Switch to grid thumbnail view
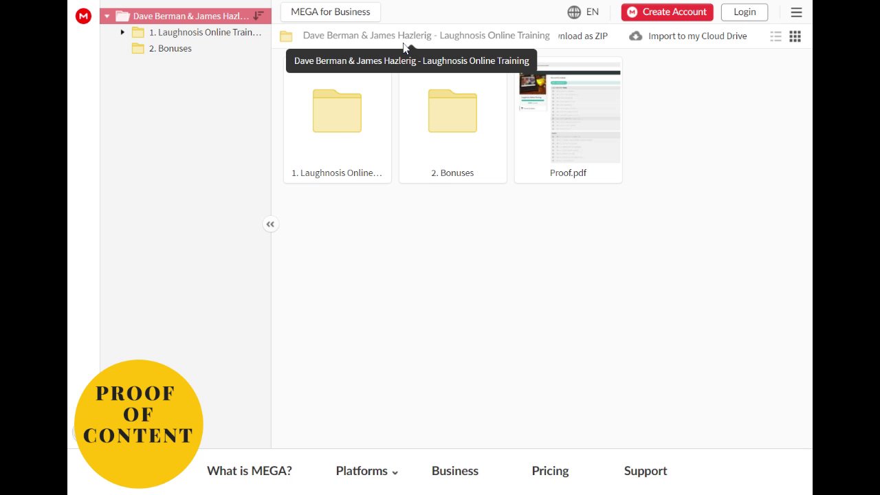The image size is (880, 495). coord(795,36)
